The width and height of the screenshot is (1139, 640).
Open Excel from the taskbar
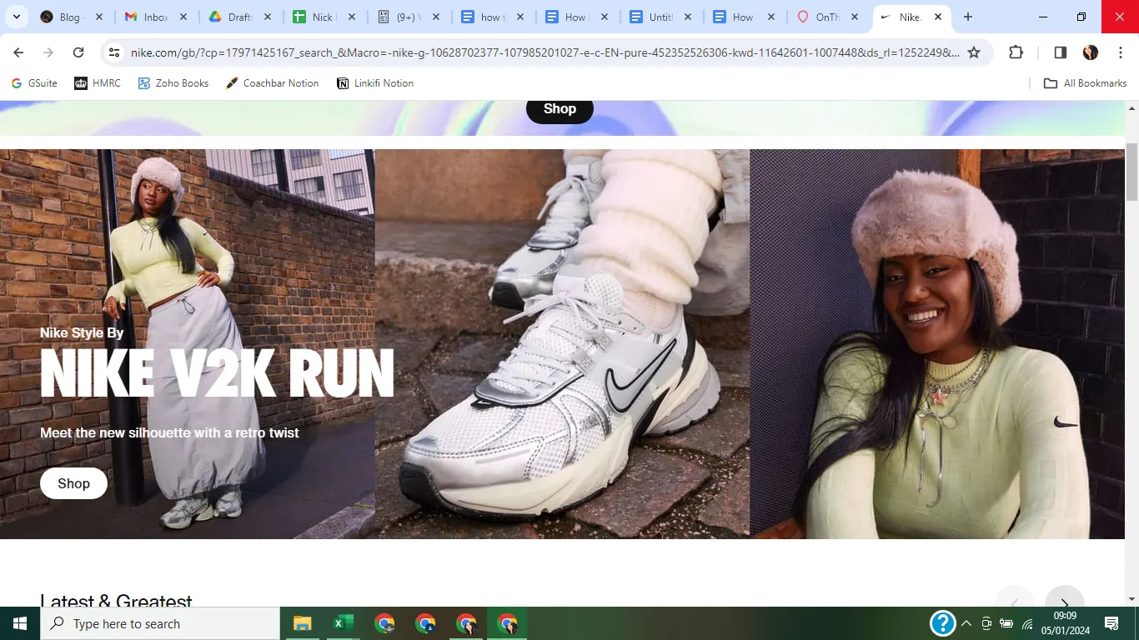coord(344,623)
